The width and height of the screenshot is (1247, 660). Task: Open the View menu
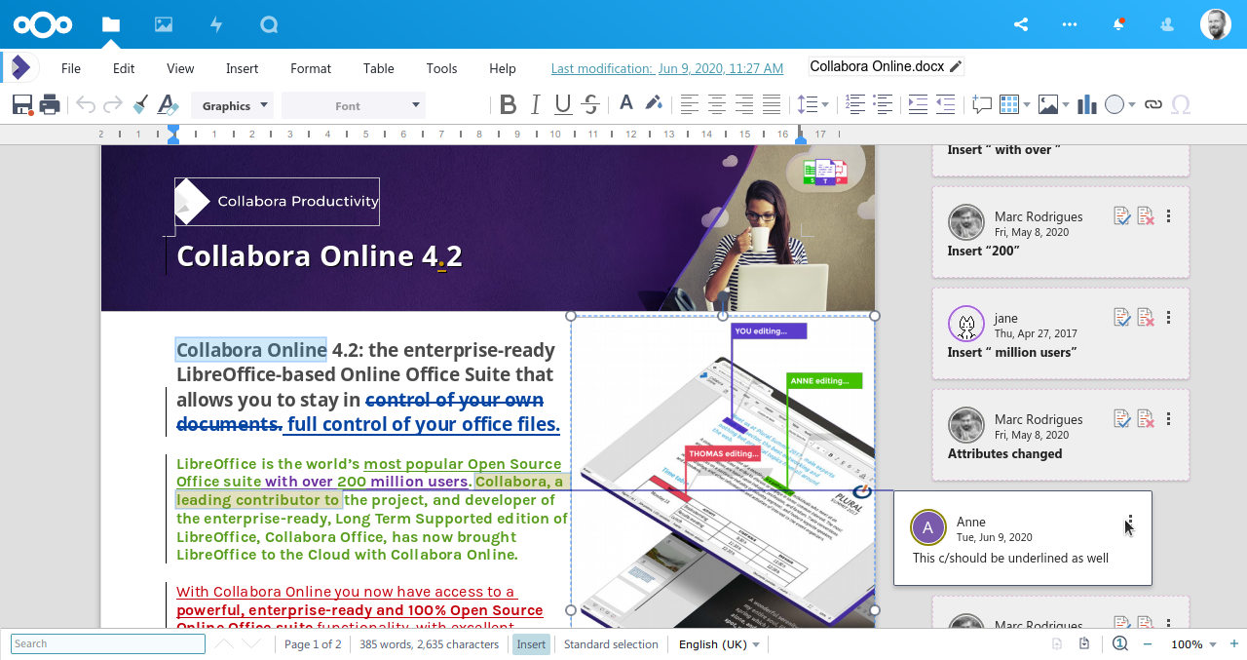[x=180, y=68]
